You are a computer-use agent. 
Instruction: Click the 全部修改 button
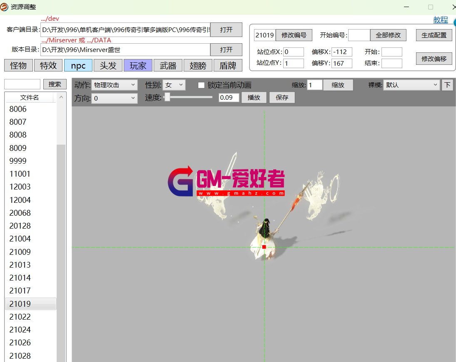388,35
